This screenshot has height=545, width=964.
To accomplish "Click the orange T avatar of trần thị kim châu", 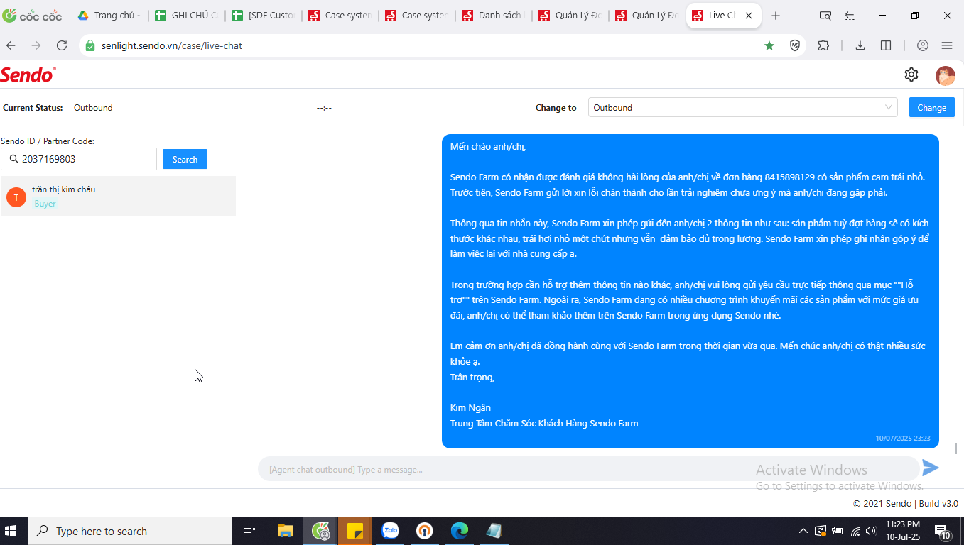I will pyautogui.click(x=16, y=197).
